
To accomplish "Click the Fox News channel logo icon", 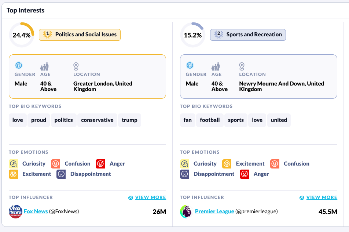I will (16, 211).
